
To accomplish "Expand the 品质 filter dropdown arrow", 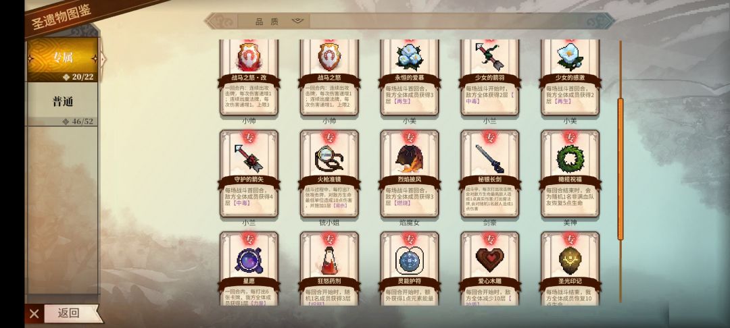I will tap(297, 21).
